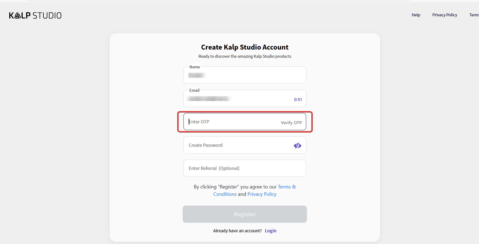Focus the Name input field
The height and width of the screenshot is (244, 479).
(x=245, y=75)
